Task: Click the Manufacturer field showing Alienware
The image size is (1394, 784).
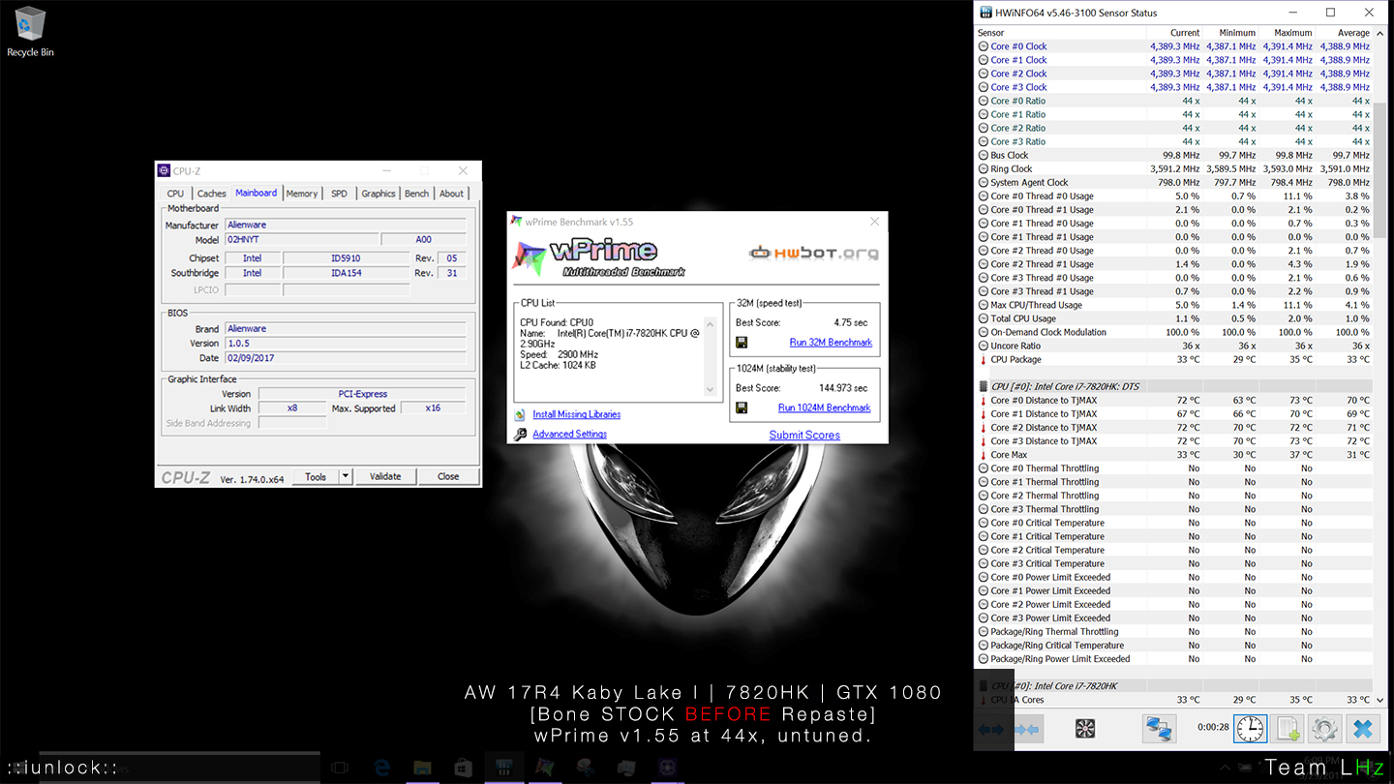Action: click(x=346, y=226)
